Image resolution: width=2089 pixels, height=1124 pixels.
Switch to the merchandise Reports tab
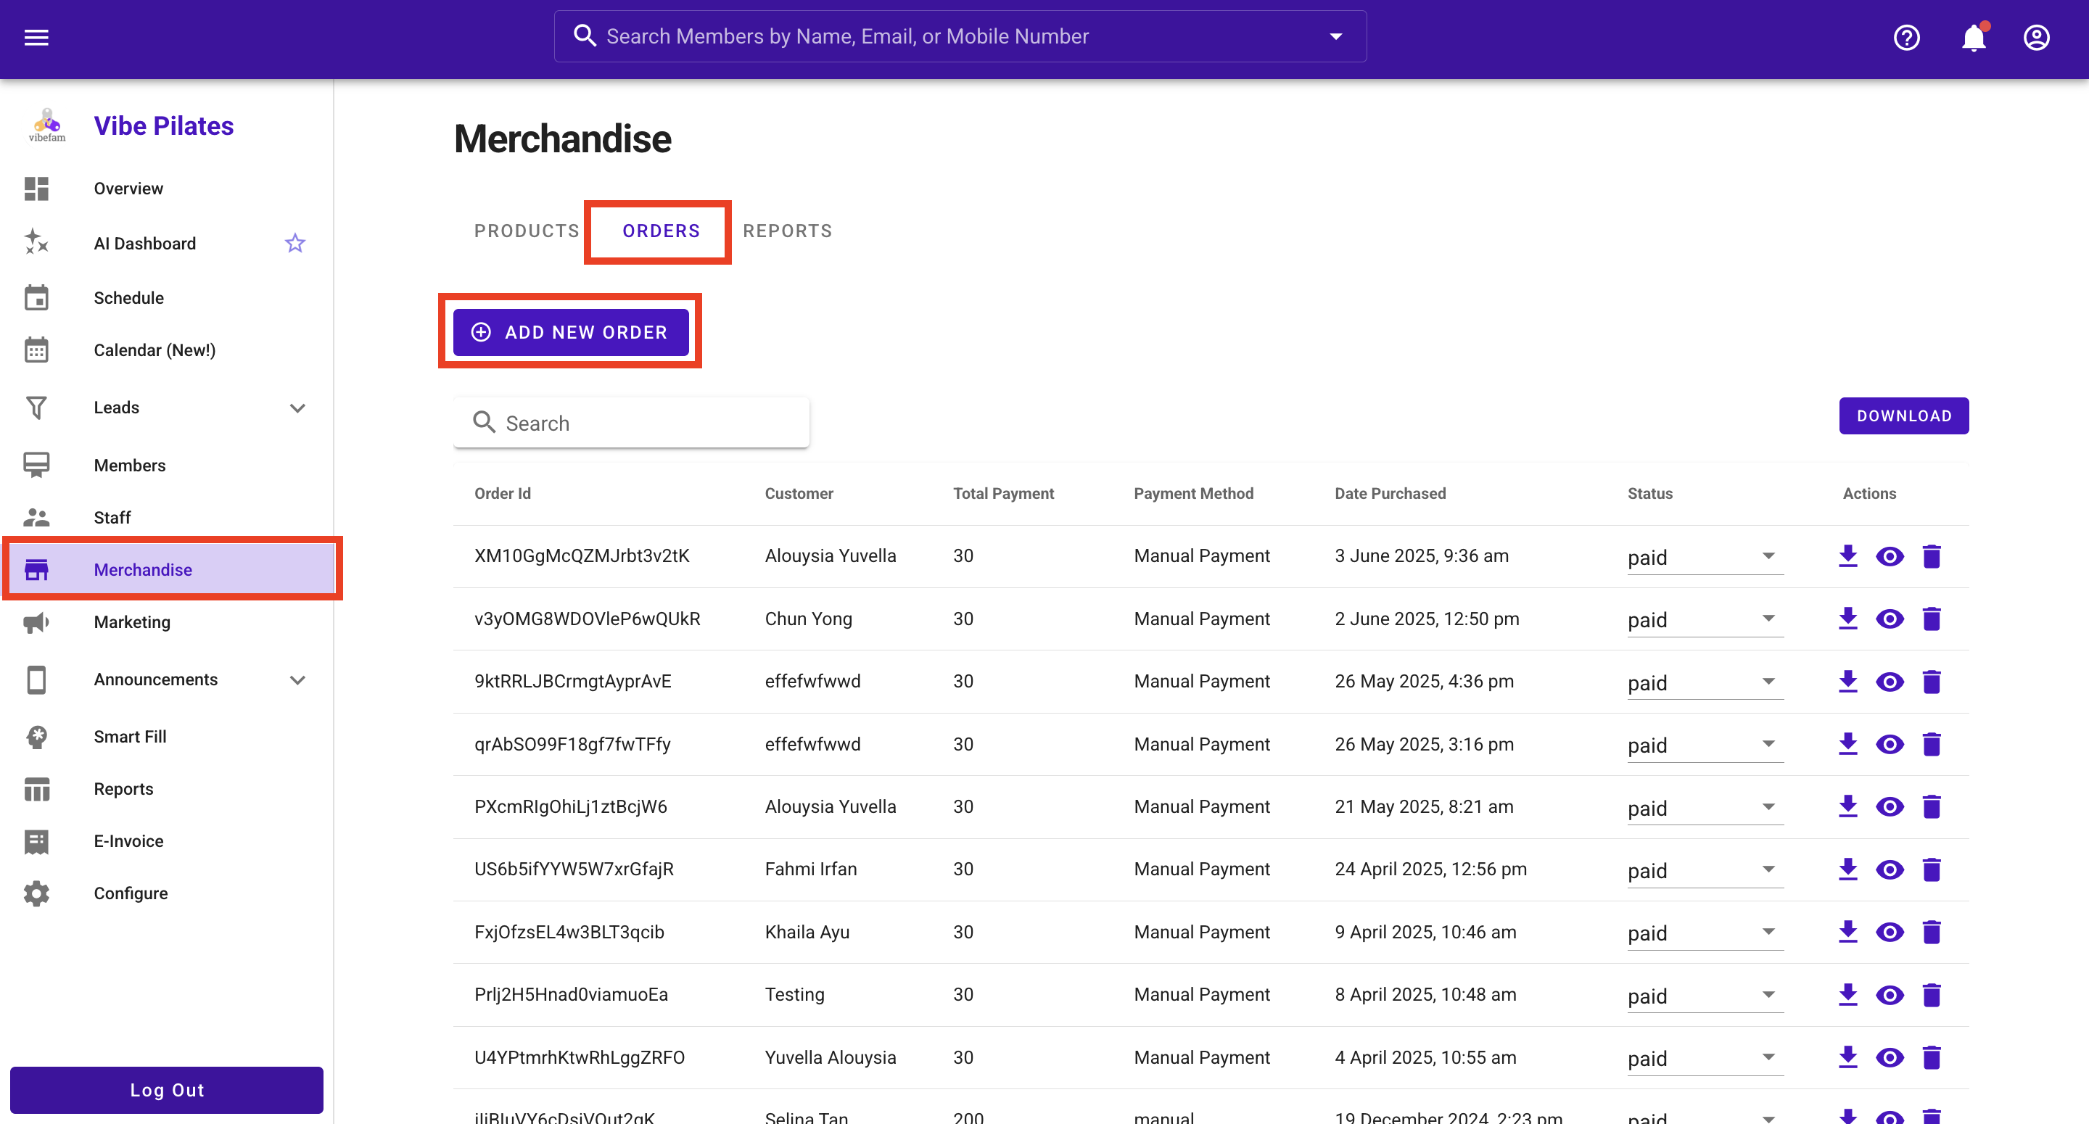tap(788, 231)
